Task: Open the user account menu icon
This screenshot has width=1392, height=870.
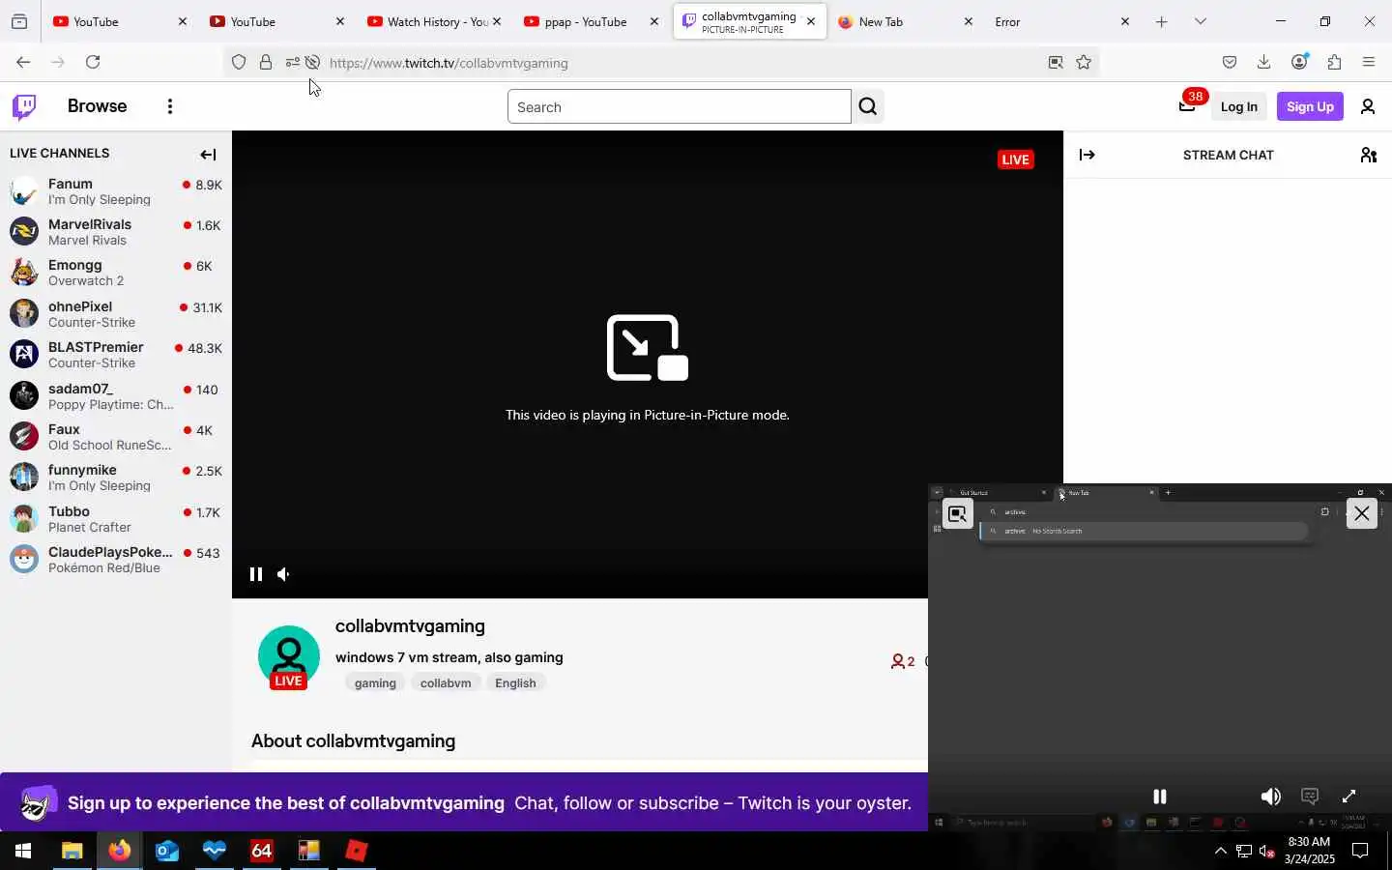Action: (1368, 106)
